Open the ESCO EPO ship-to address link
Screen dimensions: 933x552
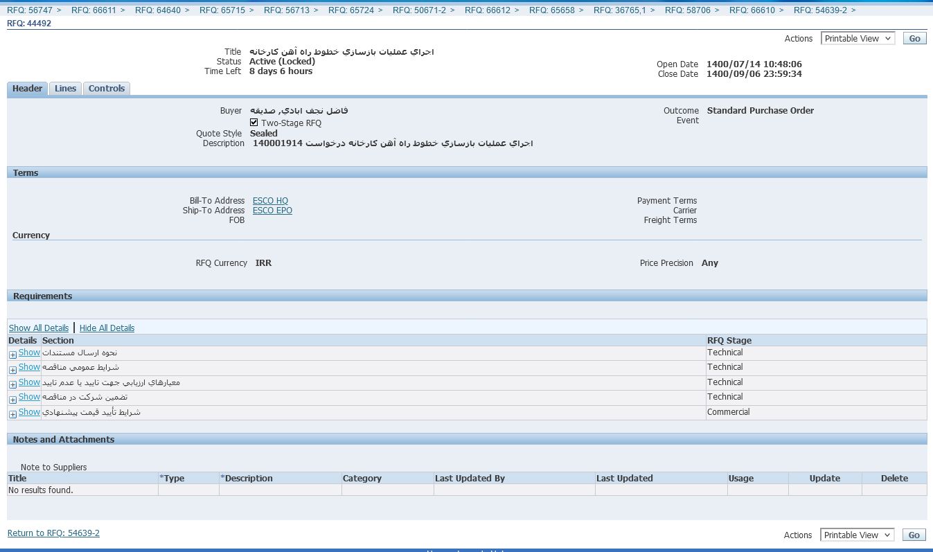(x=272, y=211)
